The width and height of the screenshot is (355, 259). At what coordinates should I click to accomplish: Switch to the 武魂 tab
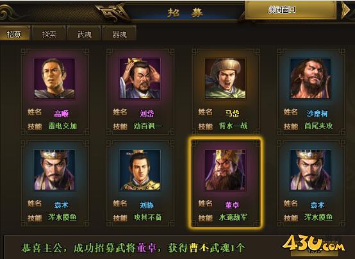84,34
